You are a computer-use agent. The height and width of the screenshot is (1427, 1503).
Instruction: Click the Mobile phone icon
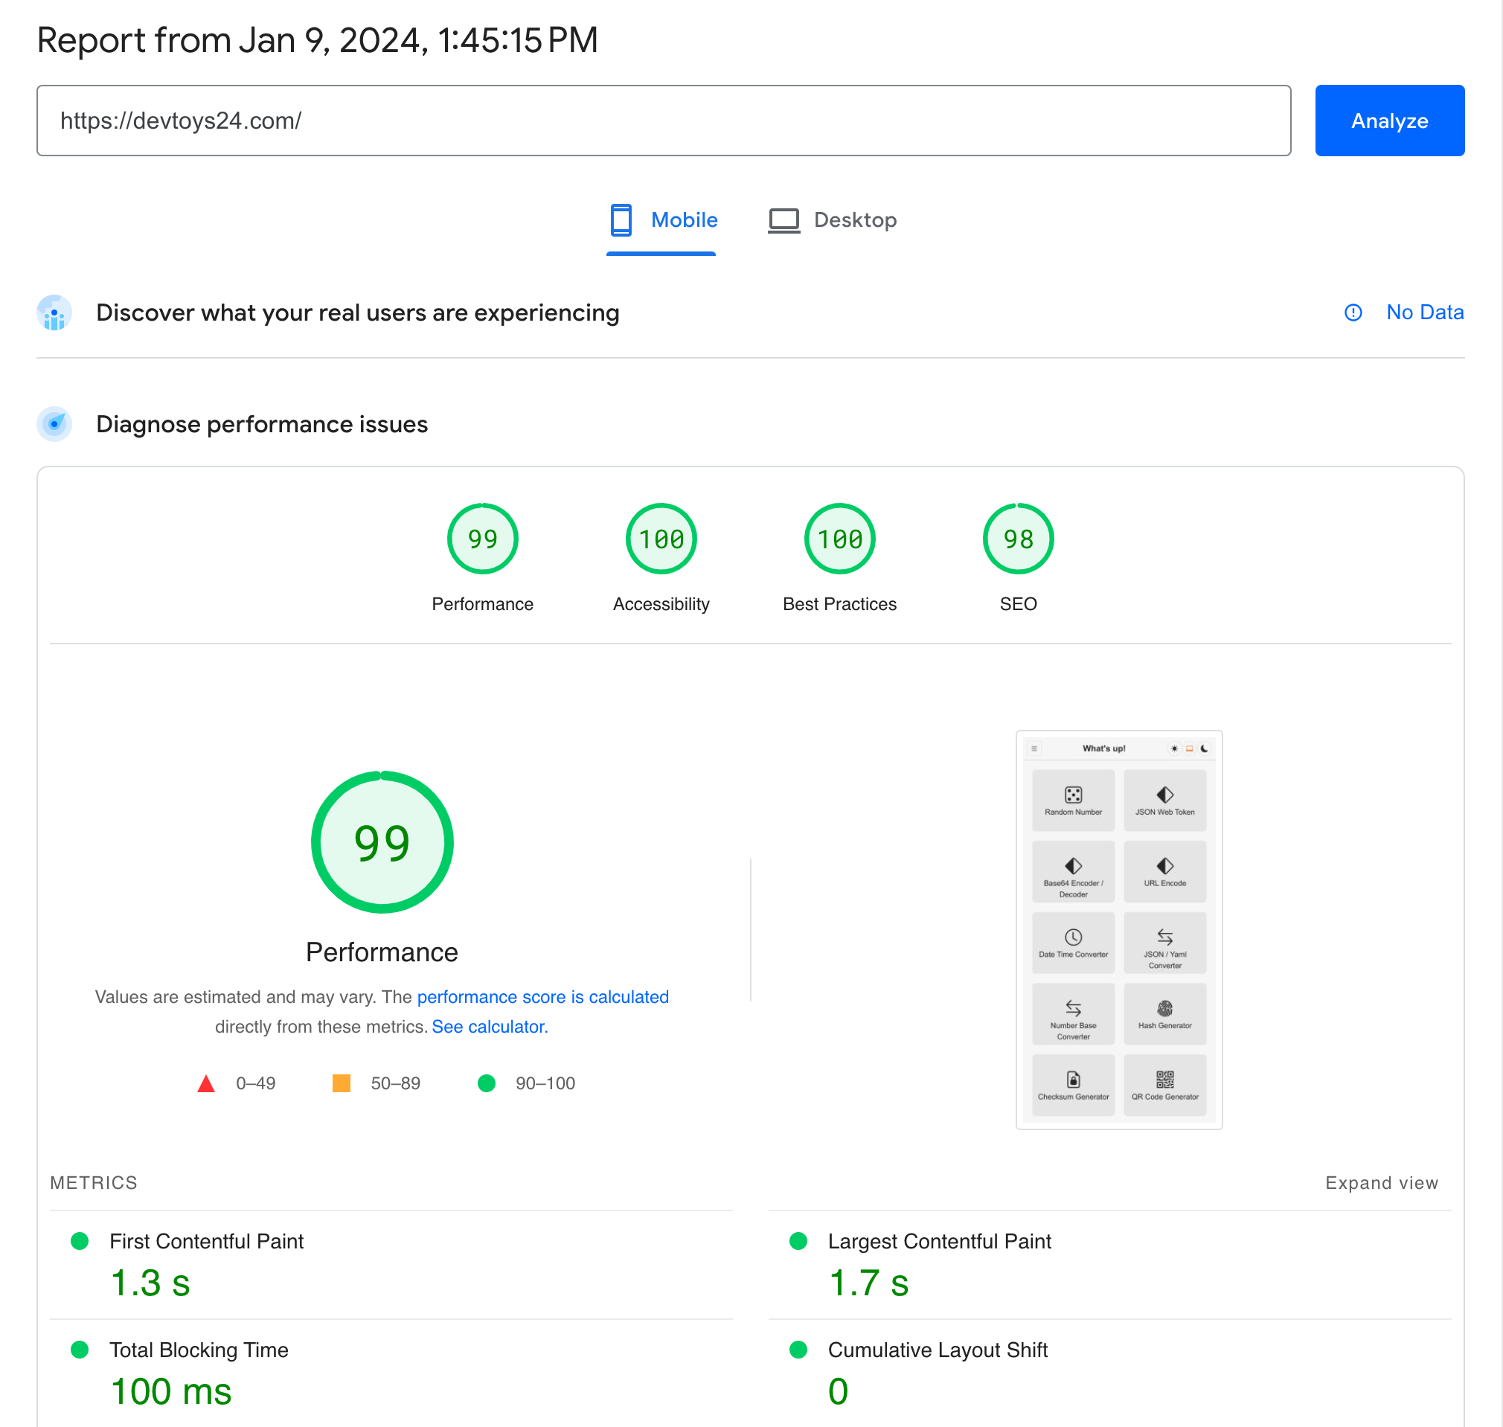click(621, 219)
